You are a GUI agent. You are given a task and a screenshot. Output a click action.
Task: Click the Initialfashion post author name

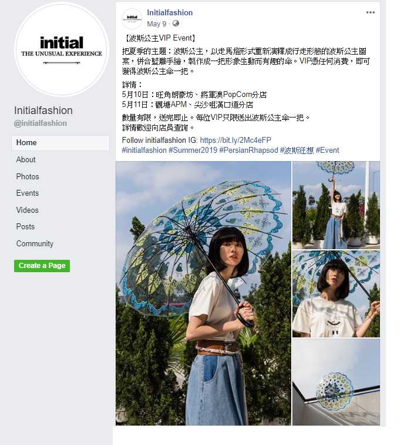[x=170, y=13]
